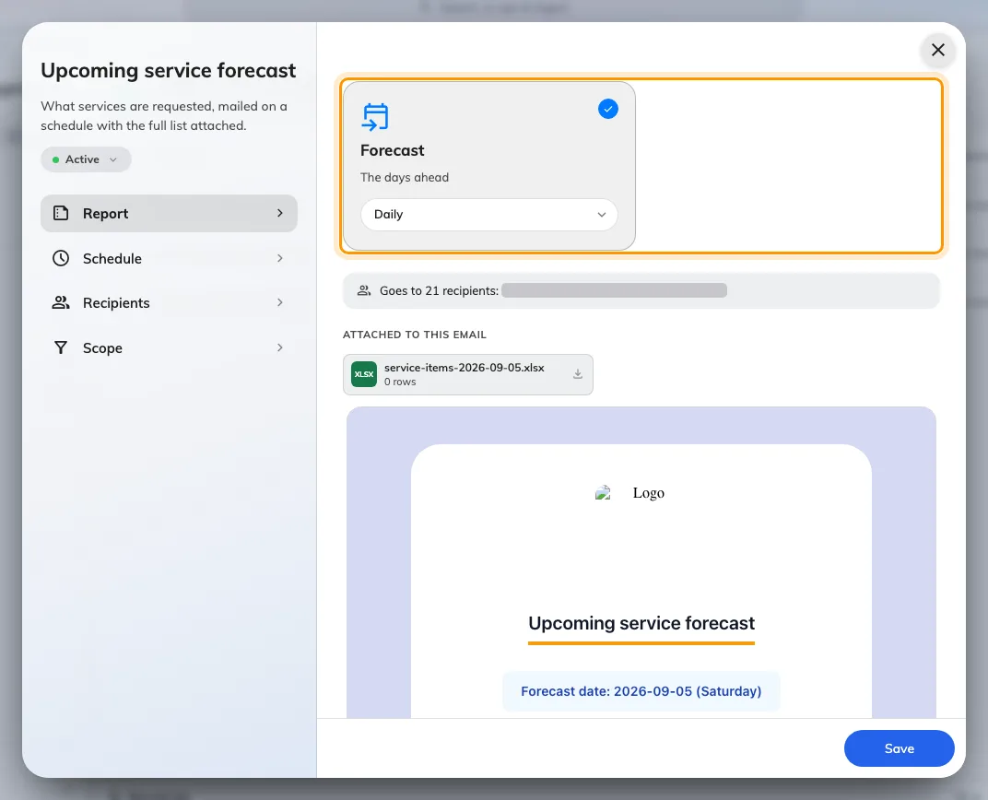Click The days ahead subtitle
The width and height of the screenshot is (988, 800).
tap(405, 178)
